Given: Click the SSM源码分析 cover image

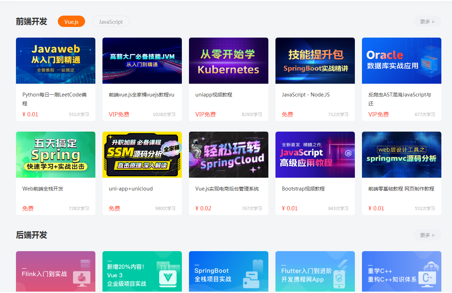Looking at the screenshot, I should [x=142, y=155].
